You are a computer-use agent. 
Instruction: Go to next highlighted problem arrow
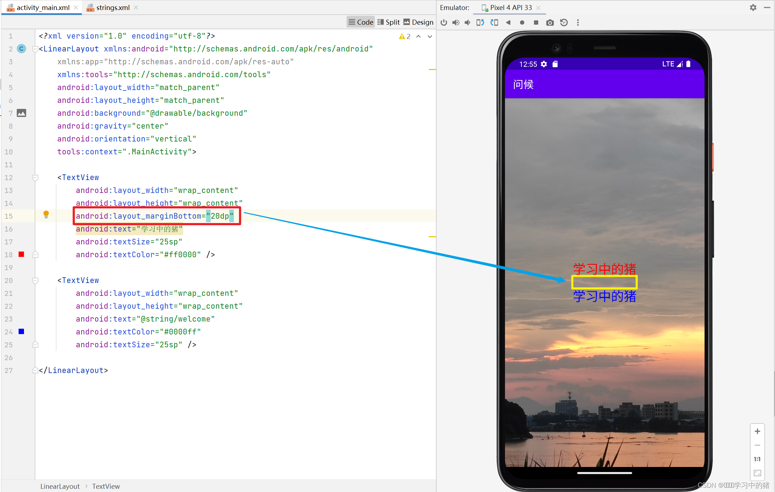pos(430,36)
